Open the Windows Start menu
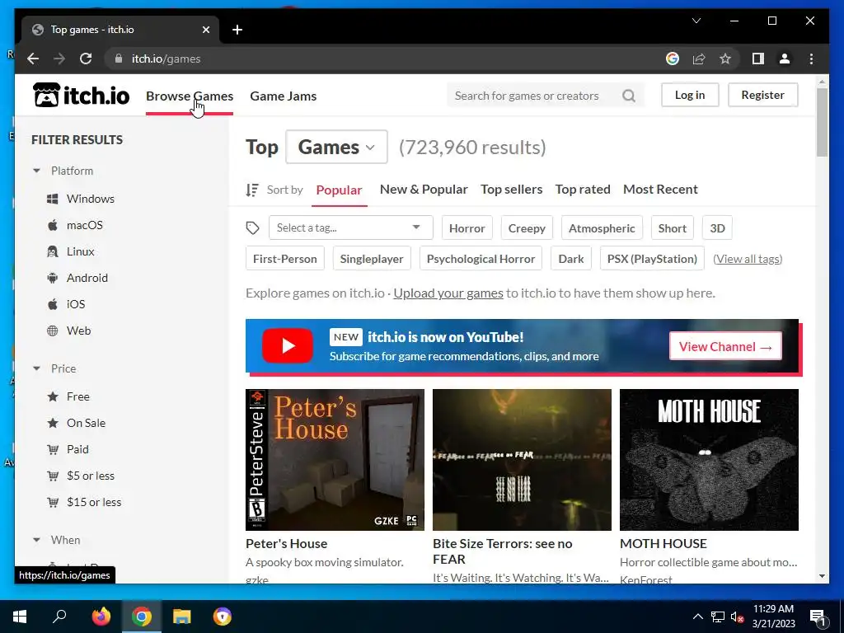 [20, 617]
